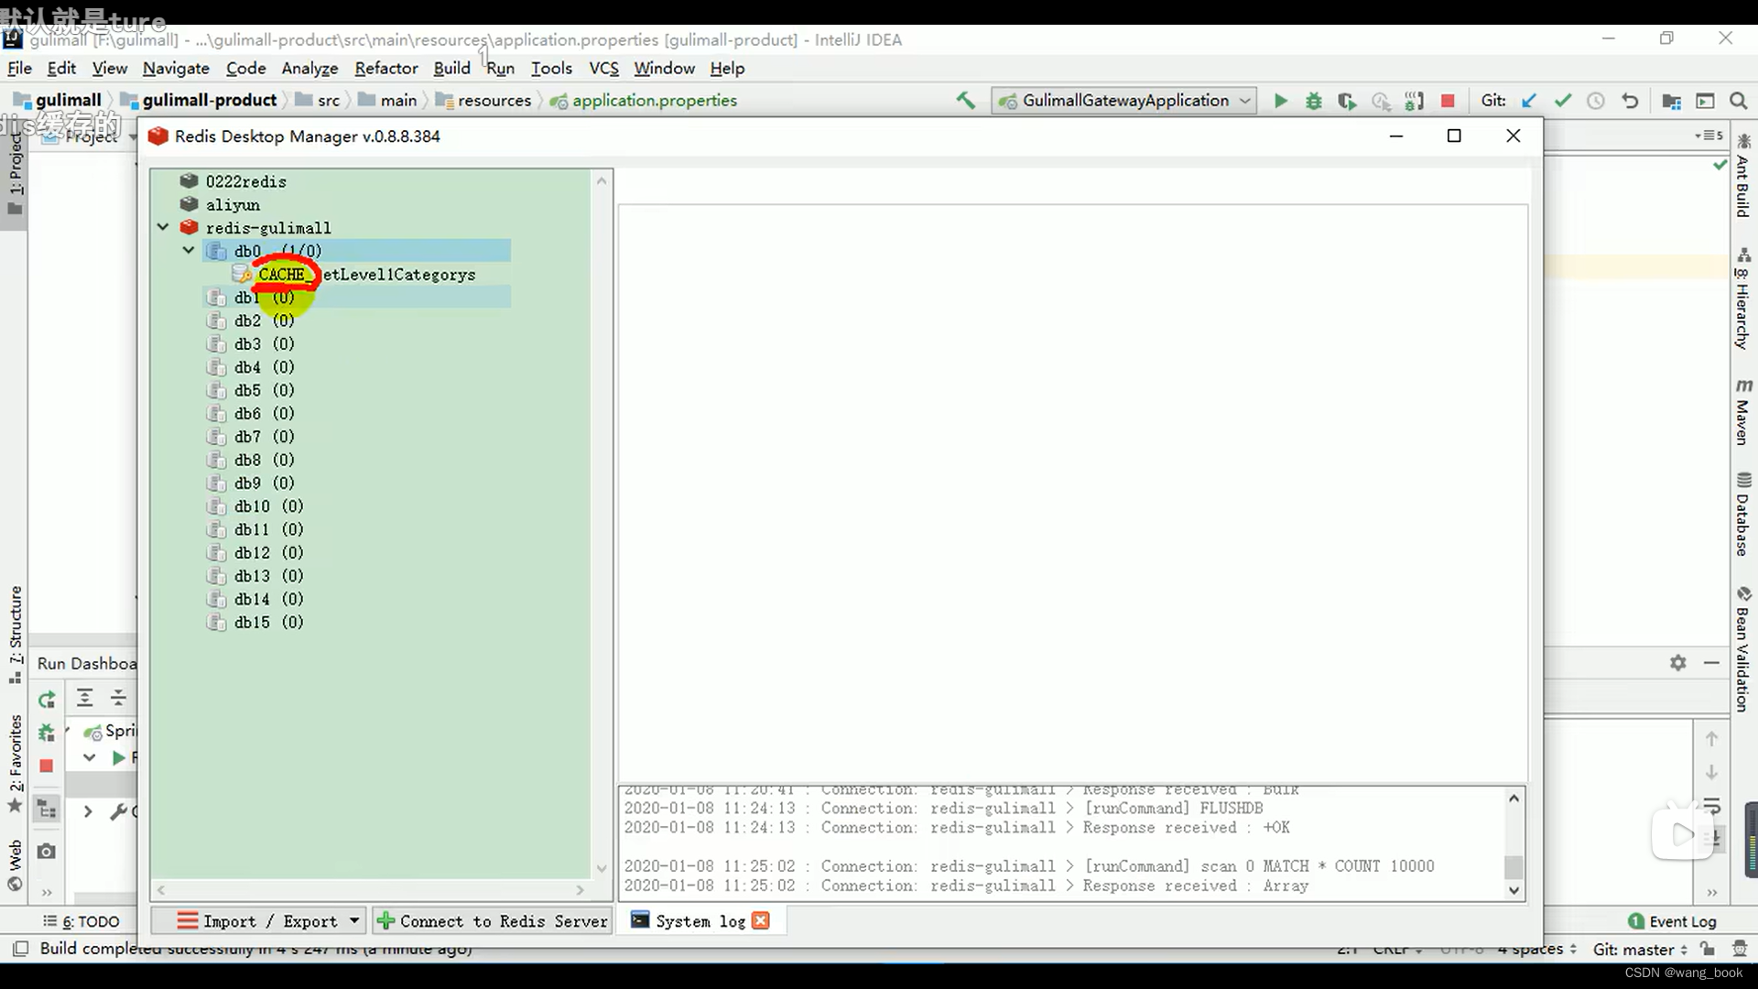Open the Database side panel
1758x989 pixels.
1743,515
